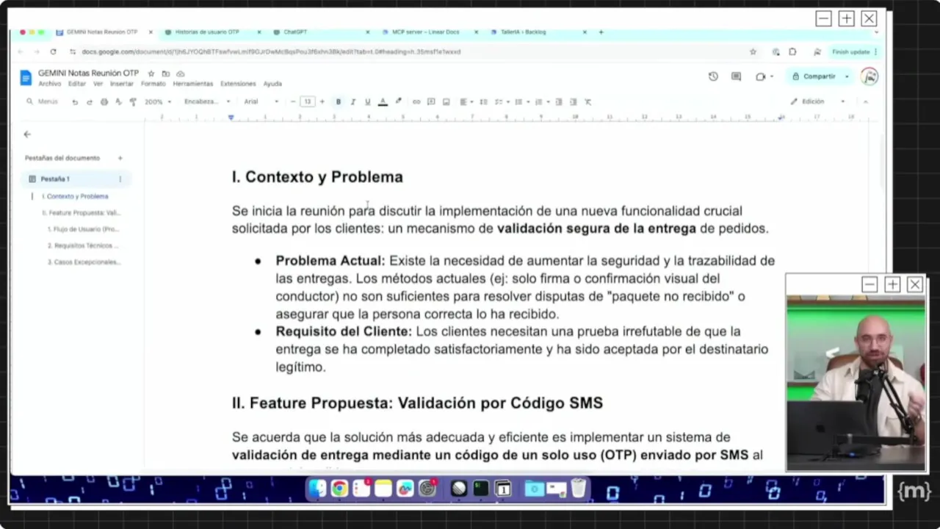The height and width of the screenshot is (529, 940).
Task: Open the checklist dropdown
Action: click(502, 102)
